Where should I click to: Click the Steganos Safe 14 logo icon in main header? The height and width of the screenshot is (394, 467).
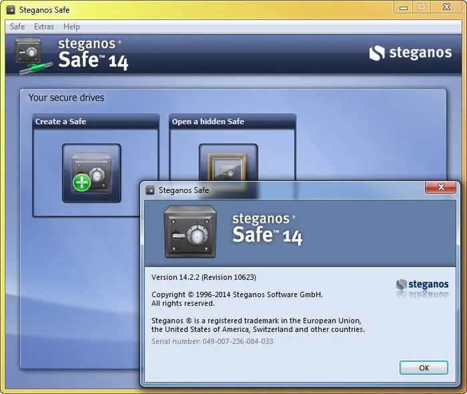click(x=33, y=55)
